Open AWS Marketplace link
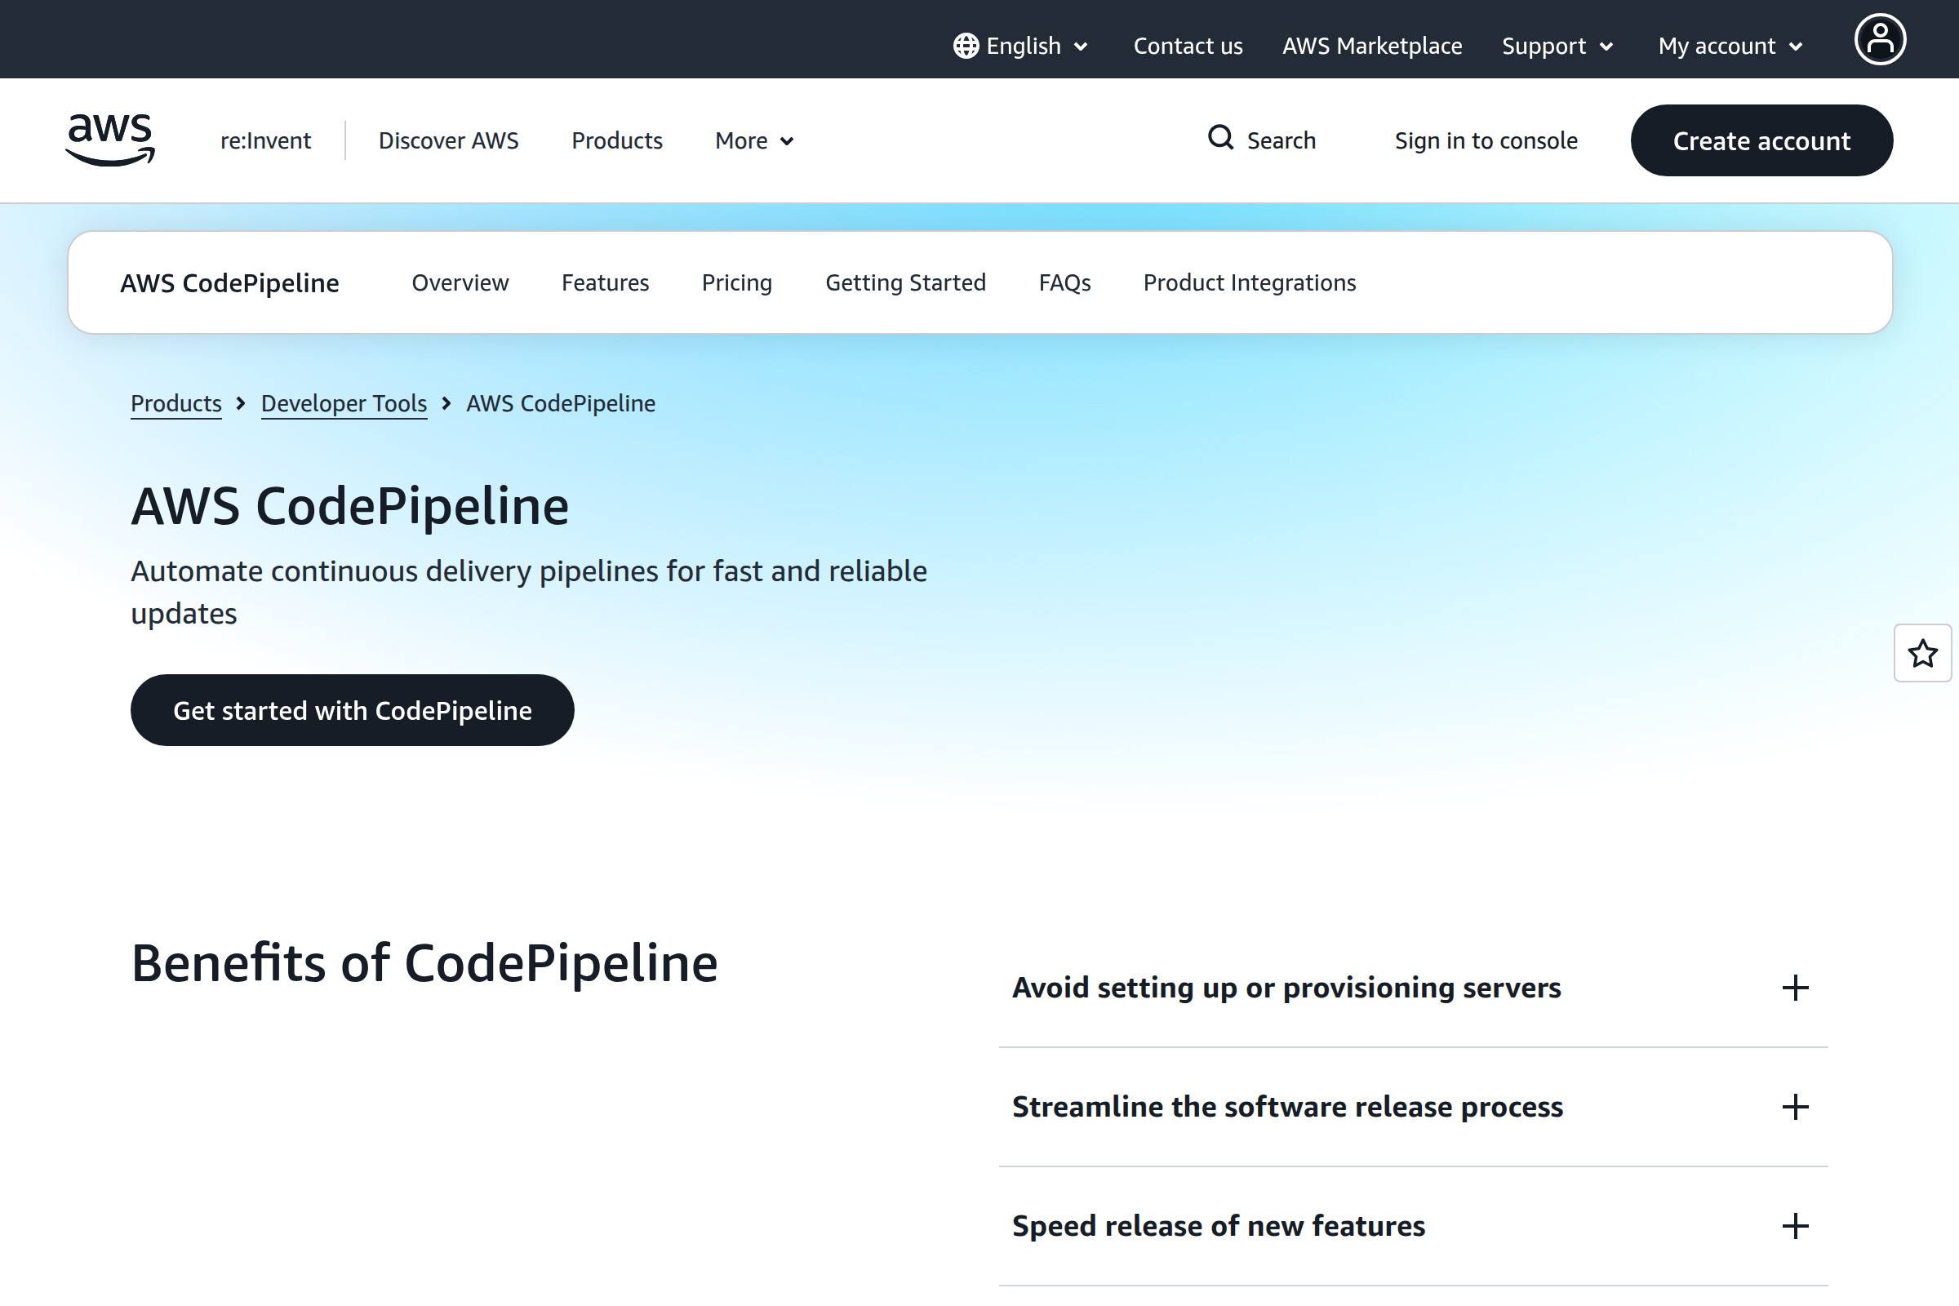The height and width of the screenshot is (1306, 1959). click(x=1372, y=46)
